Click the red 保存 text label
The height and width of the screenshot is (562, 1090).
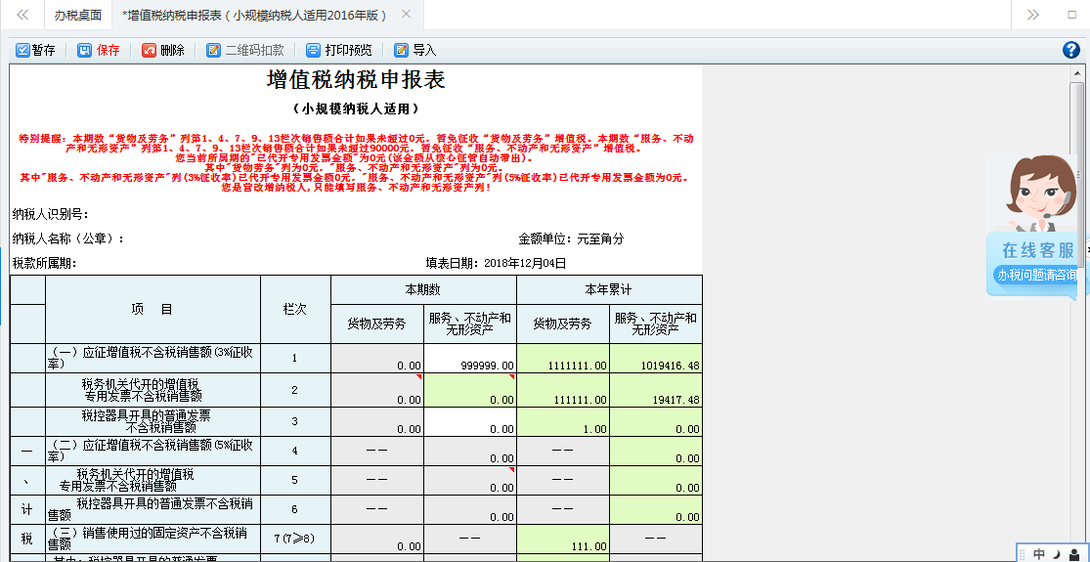(109, 50)
